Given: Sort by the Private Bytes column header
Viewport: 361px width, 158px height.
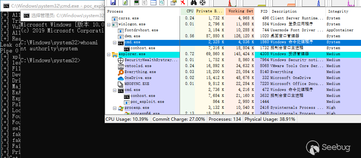Looking at the screenshot, I should (x=210, y=11).
